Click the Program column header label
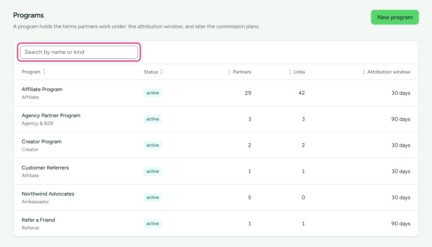 [31, 72]
